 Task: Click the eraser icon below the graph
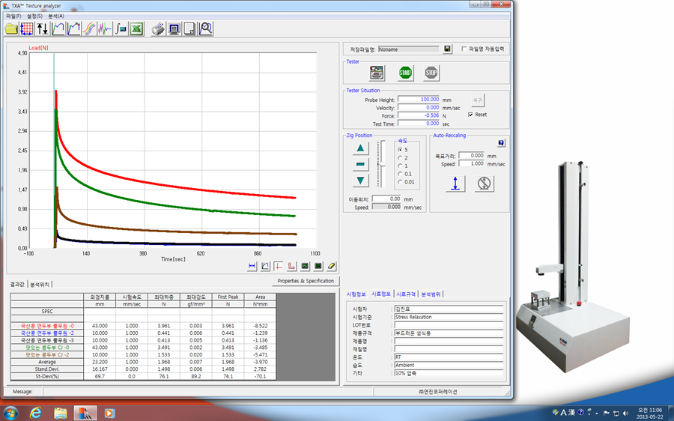333,266
